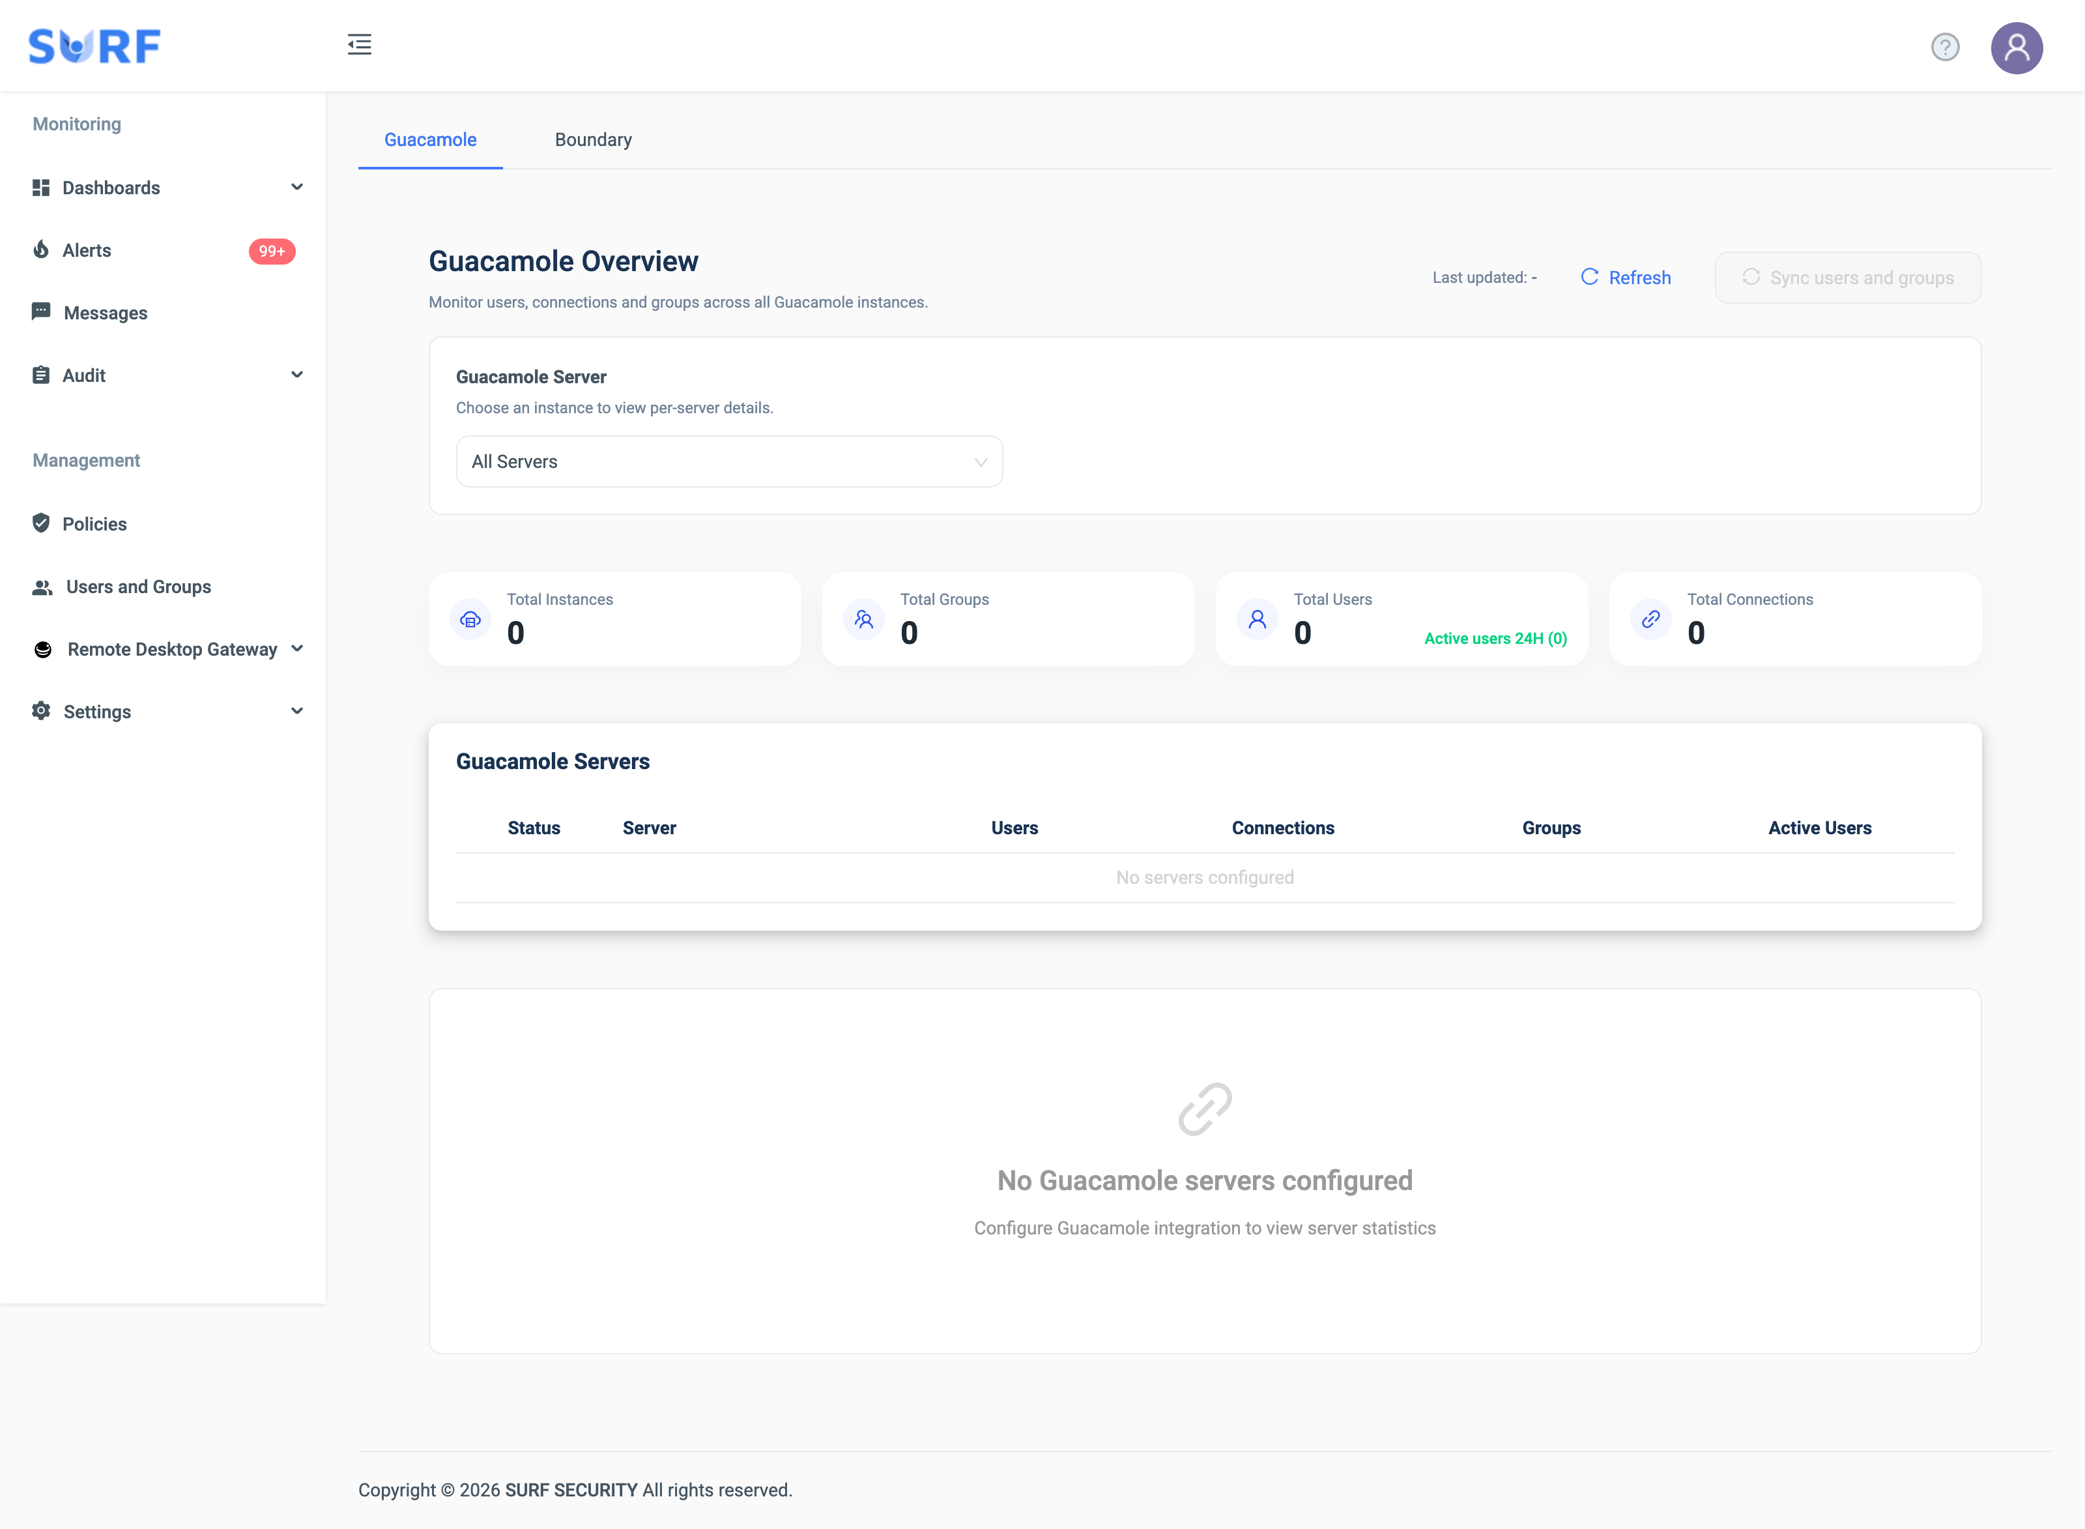Click "Choose an instance to view per-server details."
Screen dimensions: 2085x1529
tap(614, 408)
